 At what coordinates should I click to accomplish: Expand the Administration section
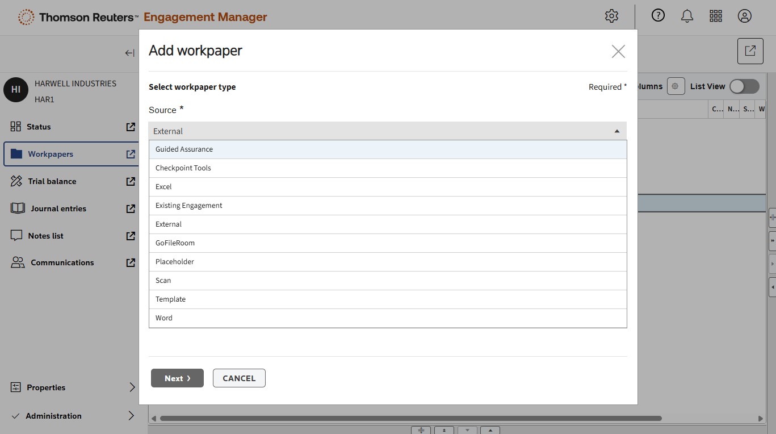point(132,416)
